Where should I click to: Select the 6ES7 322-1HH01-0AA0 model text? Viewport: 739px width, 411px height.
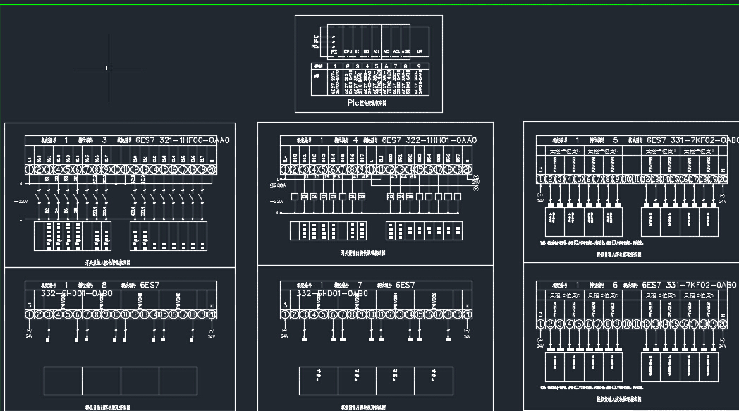pos(429,141)
